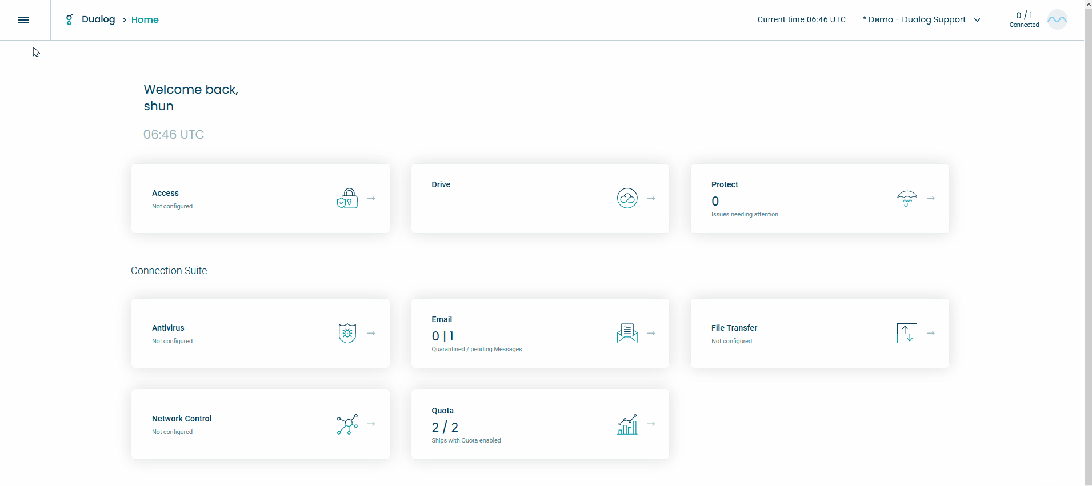Follow the arrow on the Quota card
The width and height of the screenshot is (1092, 486).
tap(651, 424)
